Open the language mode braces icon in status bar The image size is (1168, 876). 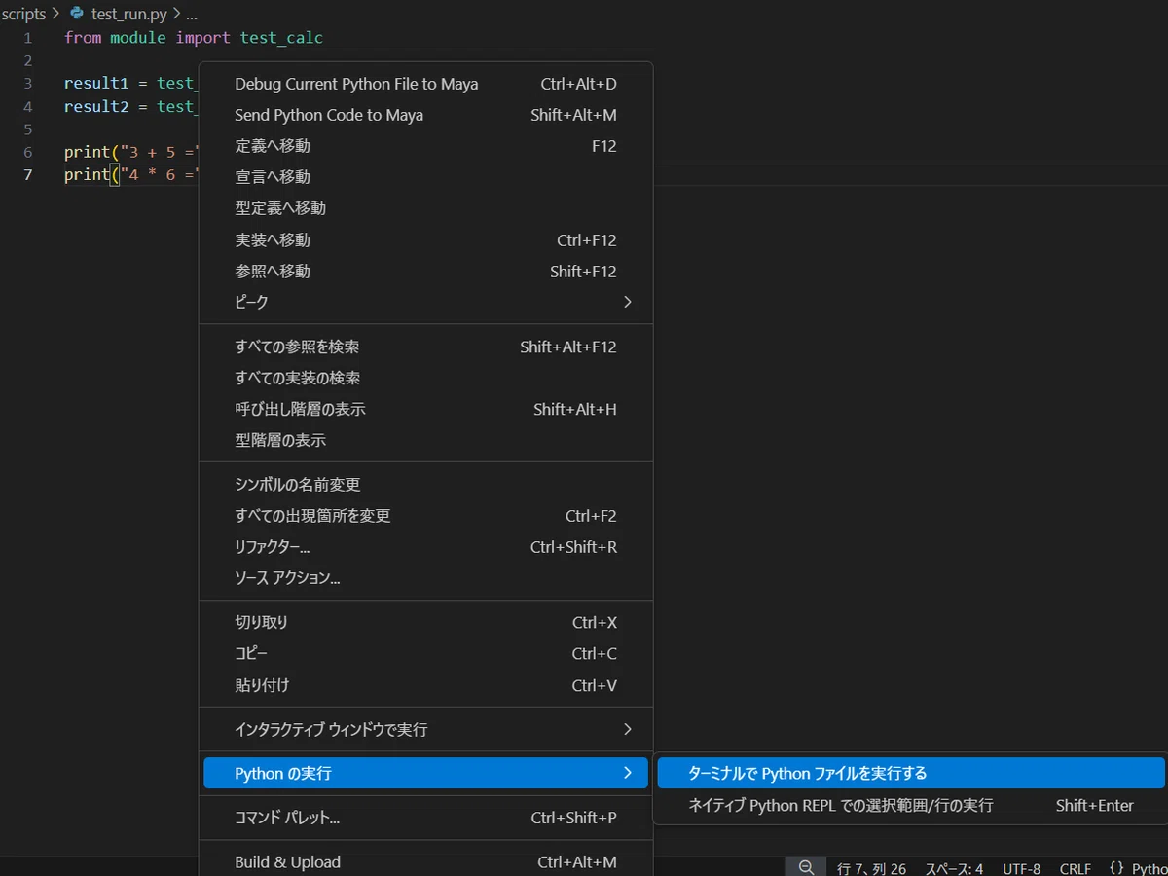[1116, 869]
